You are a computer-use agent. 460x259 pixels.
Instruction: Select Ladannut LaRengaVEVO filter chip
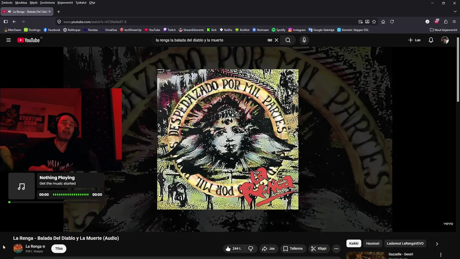coord(405,244)
